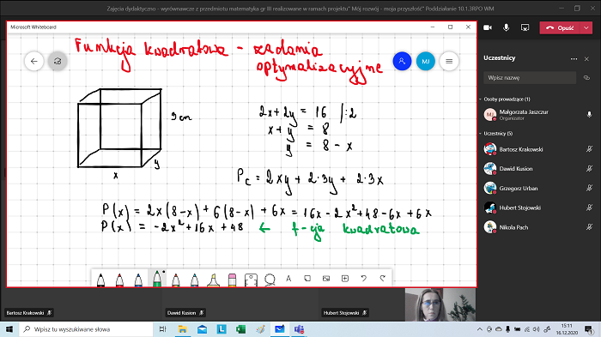Stop screen sharing with the share icon
Screen dimensions: 601x337
[525, 27]
